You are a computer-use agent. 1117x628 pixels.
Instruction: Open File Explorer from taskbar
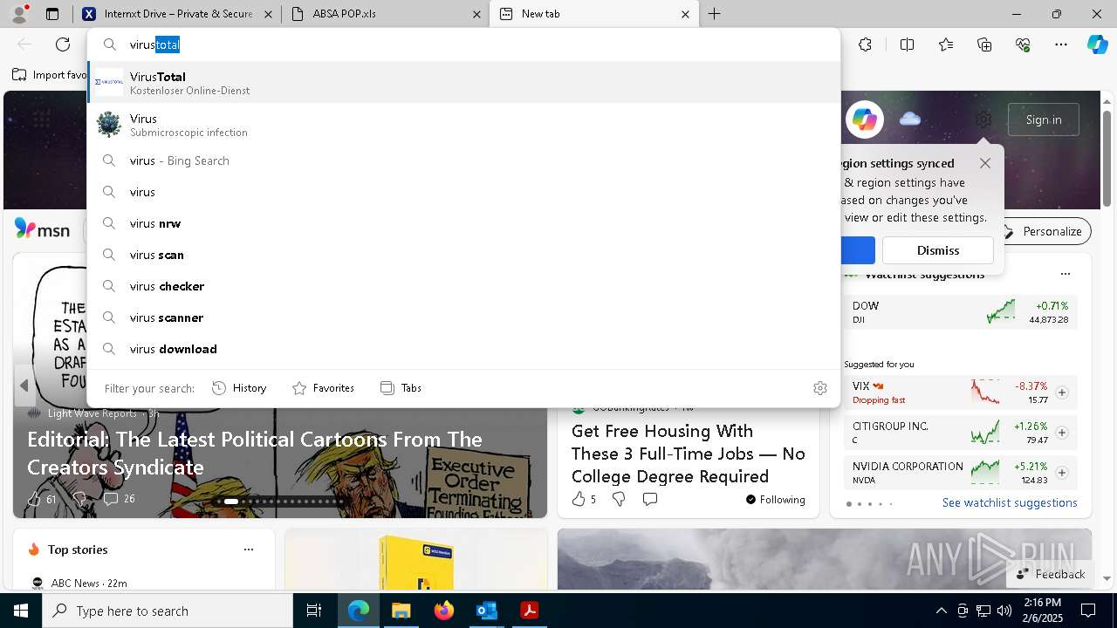coord(401,611)
